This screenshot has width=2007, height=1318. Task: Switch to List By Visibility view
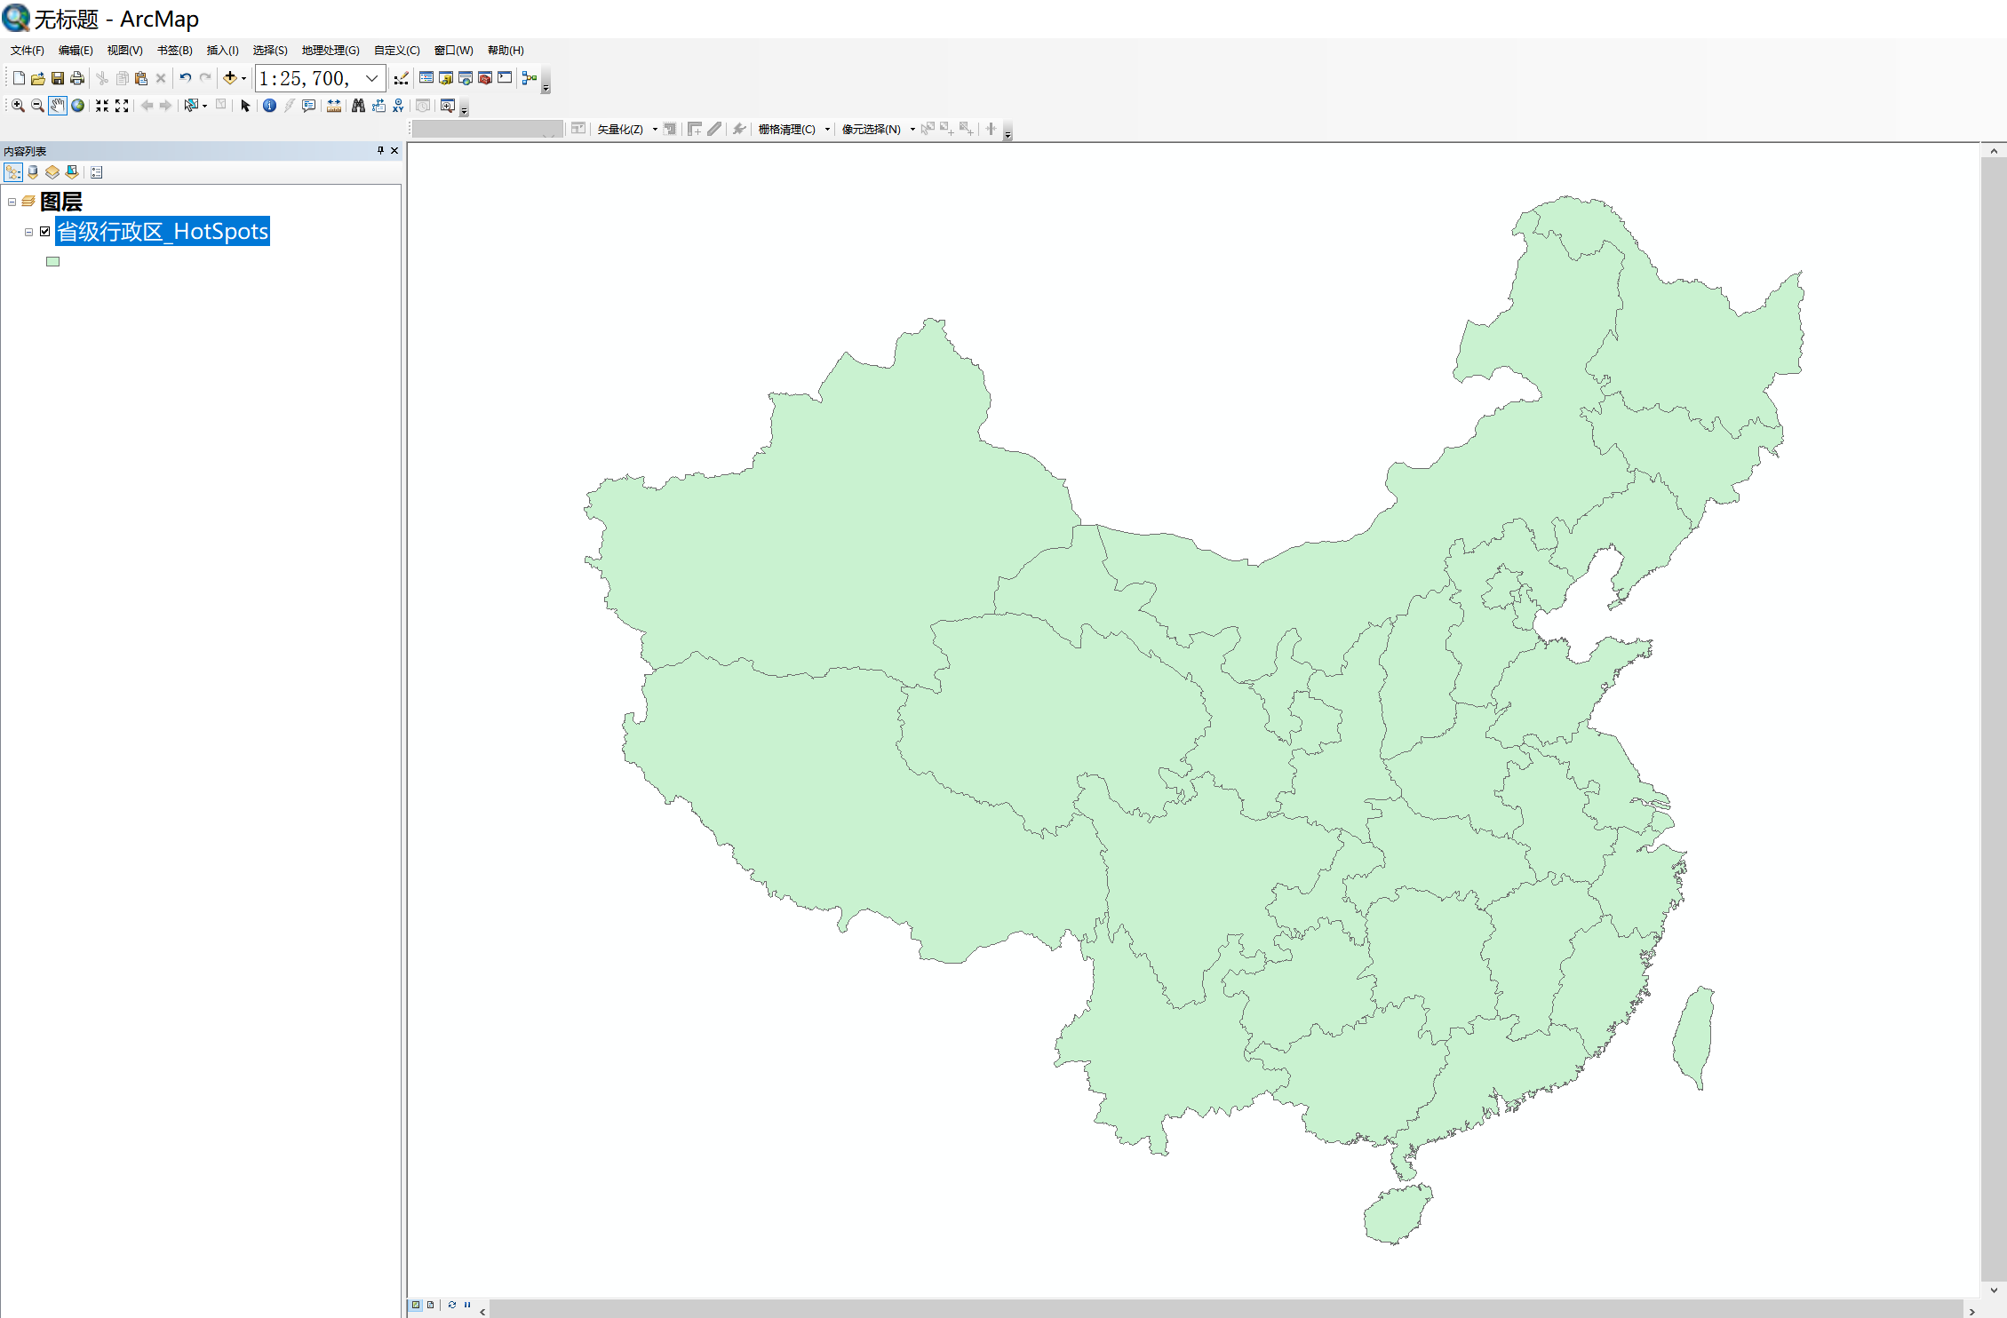pos(52,172)
